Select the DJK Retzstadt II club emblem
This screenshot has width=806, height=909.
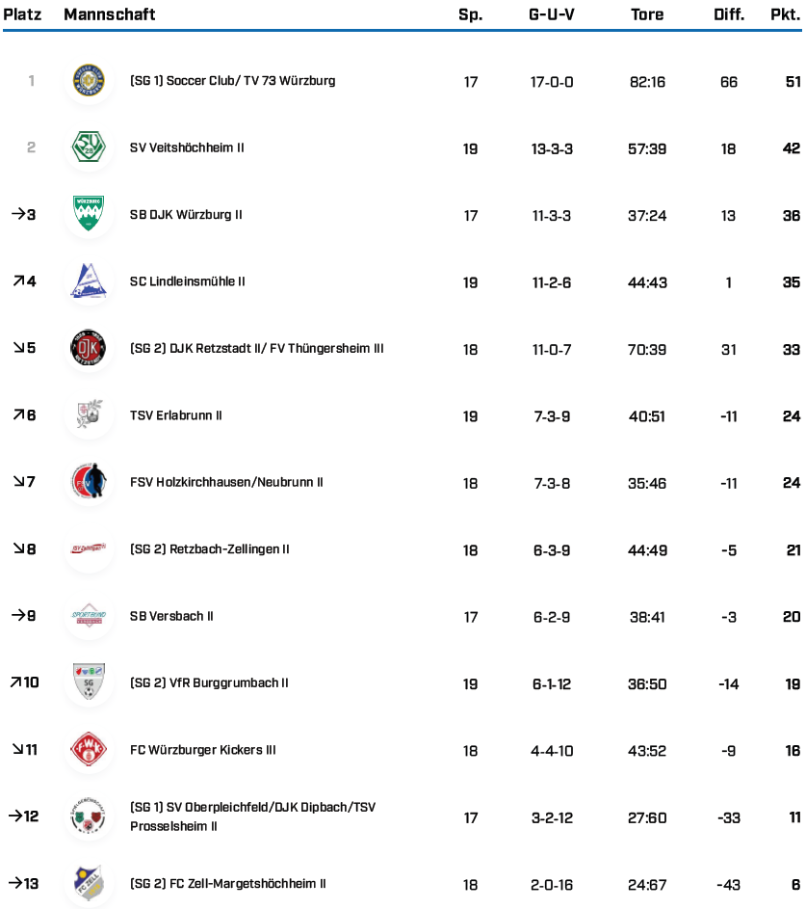pyautogui.click(x=89, y=349)
